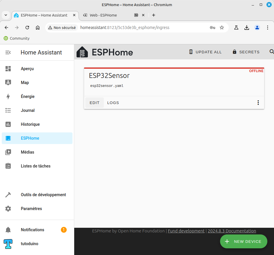Open the Médias browser
This screenshot has height=255, width=274.
pyautogui.click(x=37, y=152)
